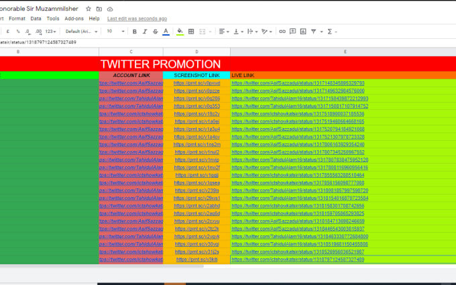Screen dimensions: 456x285
Task: Click link https://prnt.sc/v2abhd
Action: (197, 206)
